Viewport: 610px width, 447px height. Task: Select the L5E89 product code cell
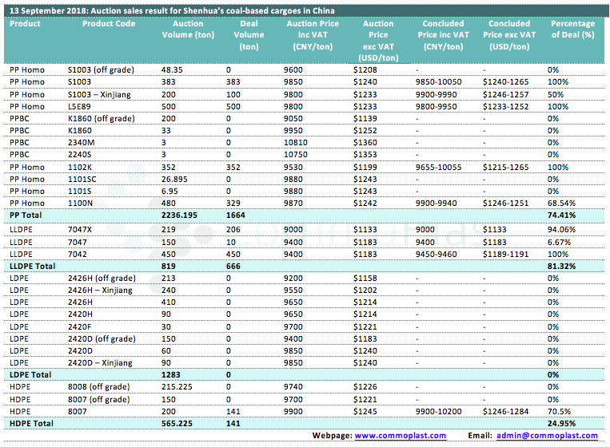(78, 106)
